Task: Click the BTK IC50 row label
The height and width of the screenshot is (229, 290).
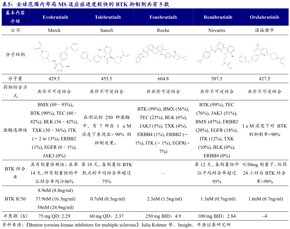Action: [x=16, y=199]
